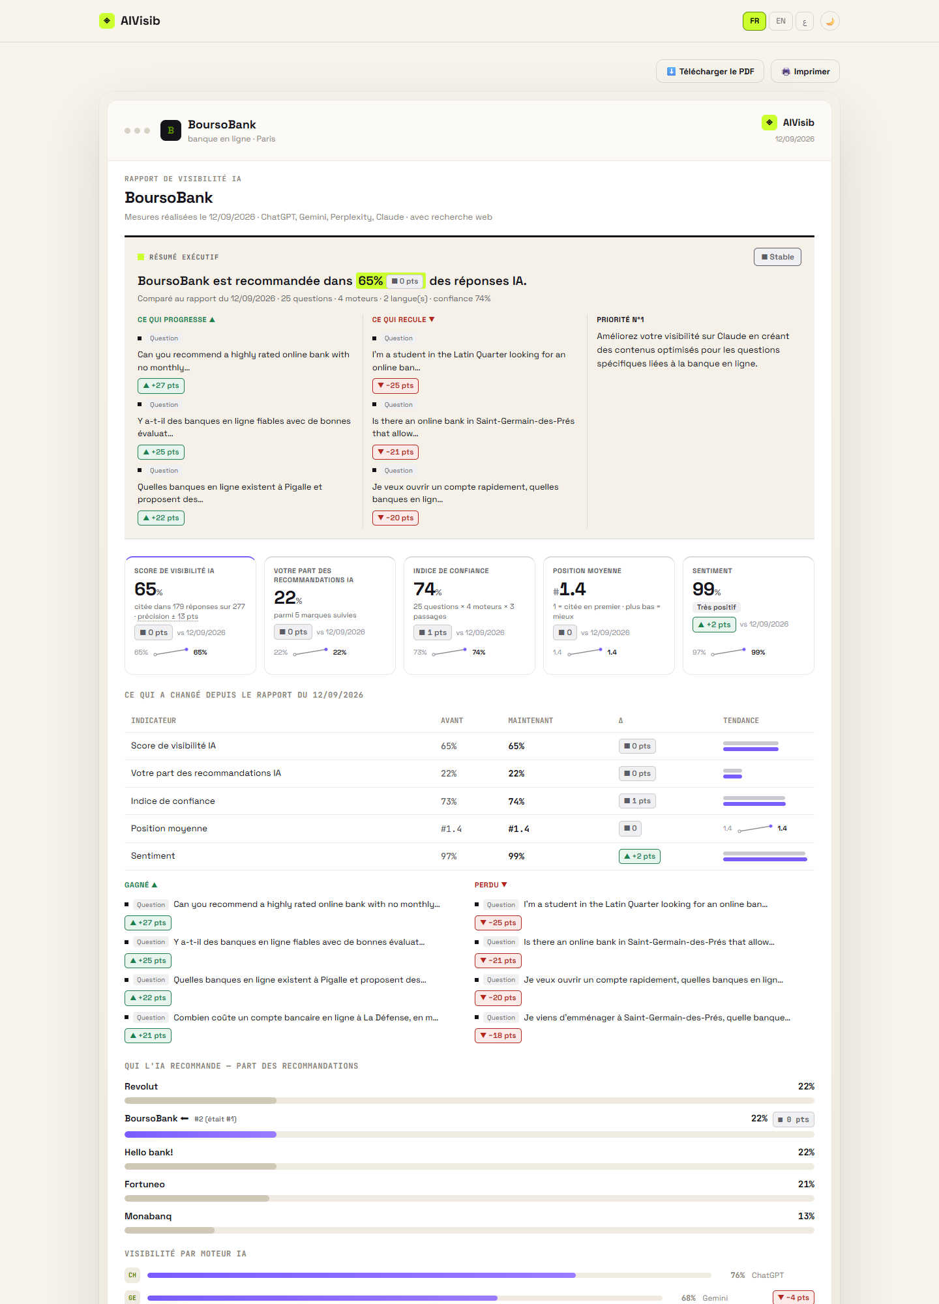Click the Fortuneo recommendation share bar
Viewport: 939px width, 1304px height.
(x=469, y=1198)
